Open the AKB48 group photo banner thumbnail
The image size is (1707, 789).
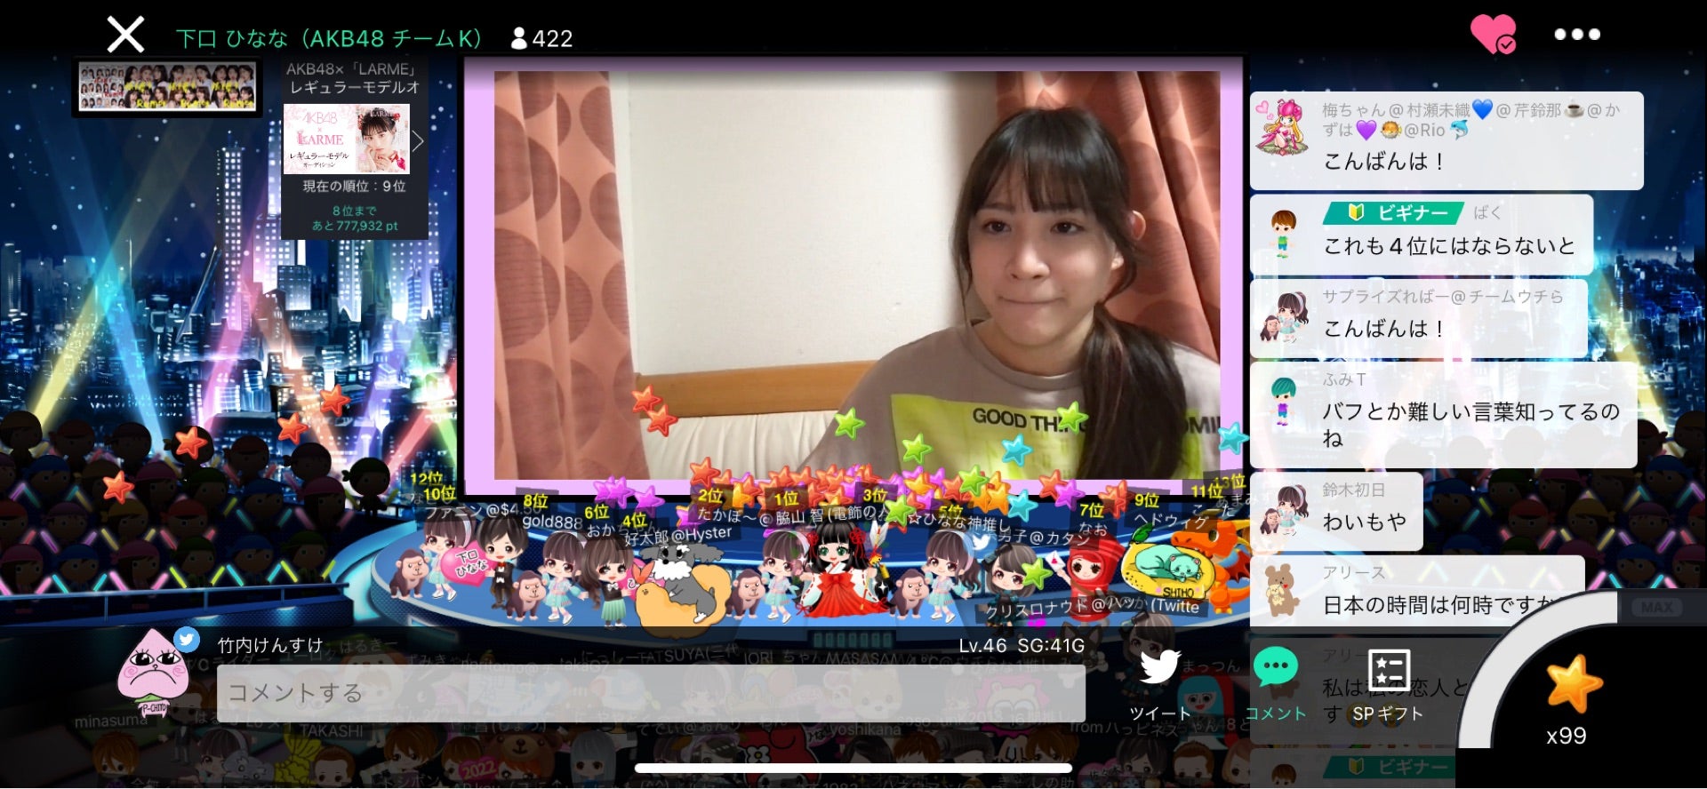pyautogui.click(x=167, y=86)
